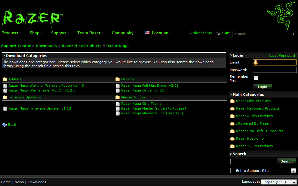This screenshot has height=186, width=298.
Task: Go to Downloads breadcrumb
Action: point(46,46)
